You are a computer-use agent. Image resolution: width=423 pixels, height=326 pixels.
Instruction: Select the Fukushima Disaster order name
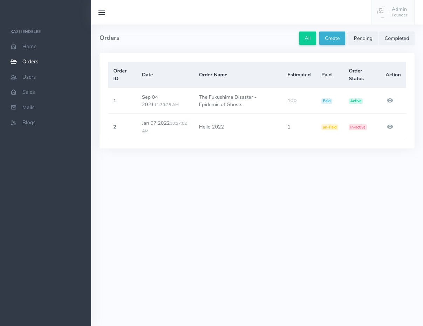coord(227,100)
